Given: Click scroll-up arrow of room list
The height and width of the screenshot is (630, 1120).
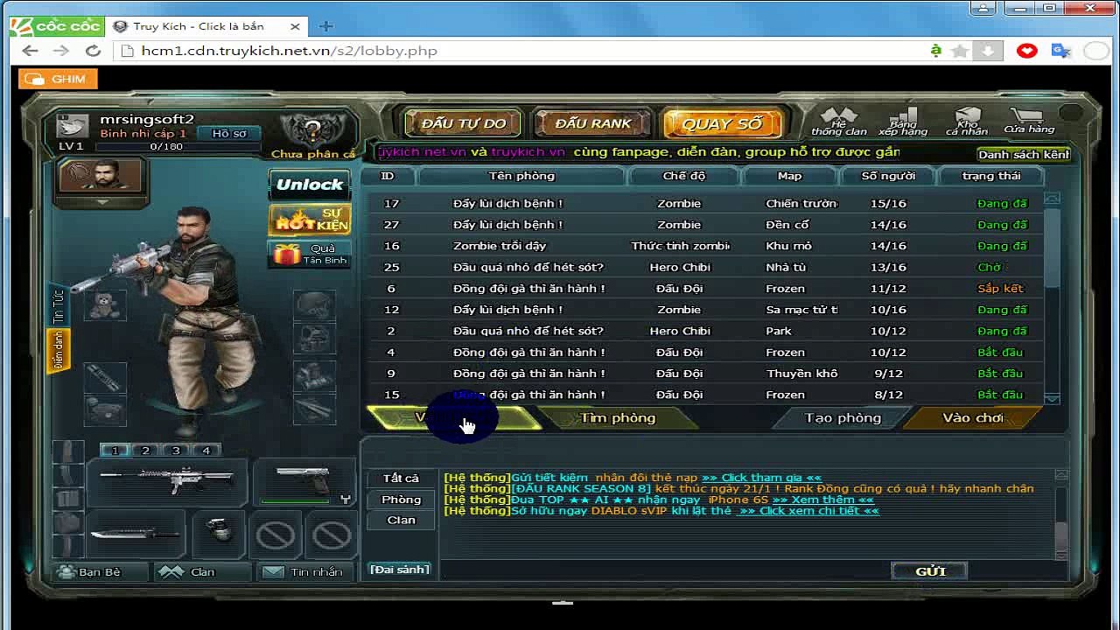Looking at the screenshot, I should pyautogui.click(x=1052, y=199).
